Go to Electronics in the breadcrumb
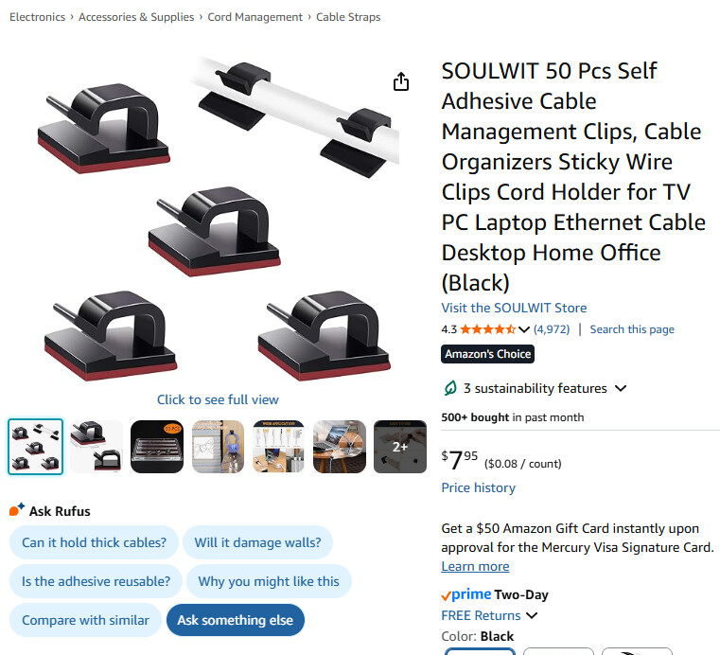Image resolution: width=720 pixels, height=655 pixels. pyautogui.click(x=38, y=17)
